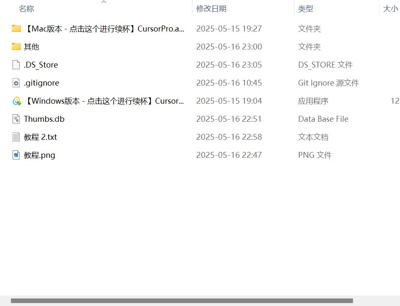Select the .gitignore file name

click(x=42, y=83)
